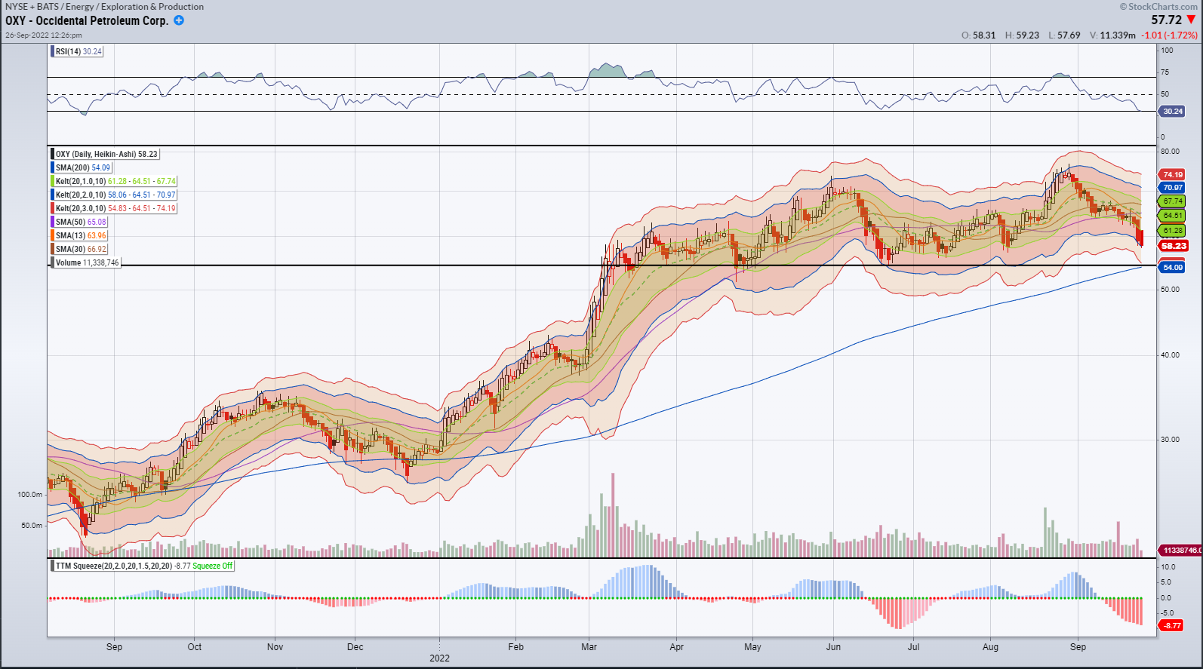Click the Jul label on date axis
The image size is (1203, 669).
[914, 646]
